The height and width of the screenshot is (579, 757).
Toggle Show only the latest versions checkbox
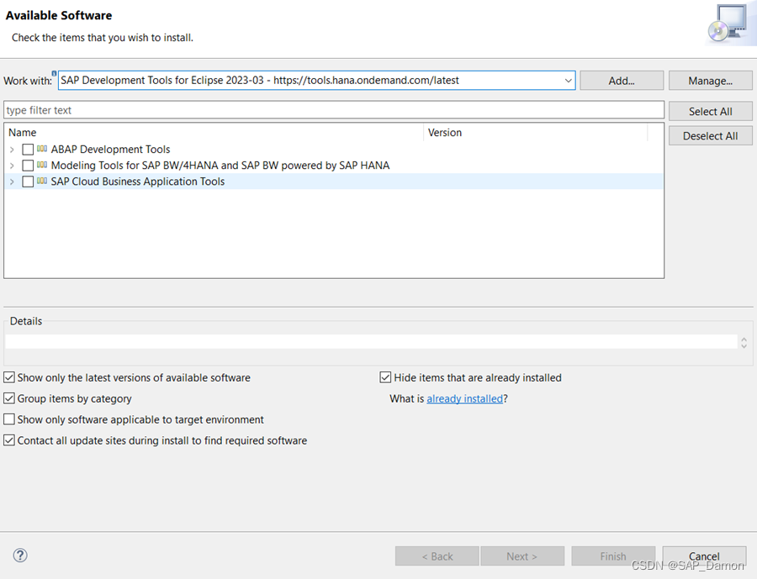point(9,377)
